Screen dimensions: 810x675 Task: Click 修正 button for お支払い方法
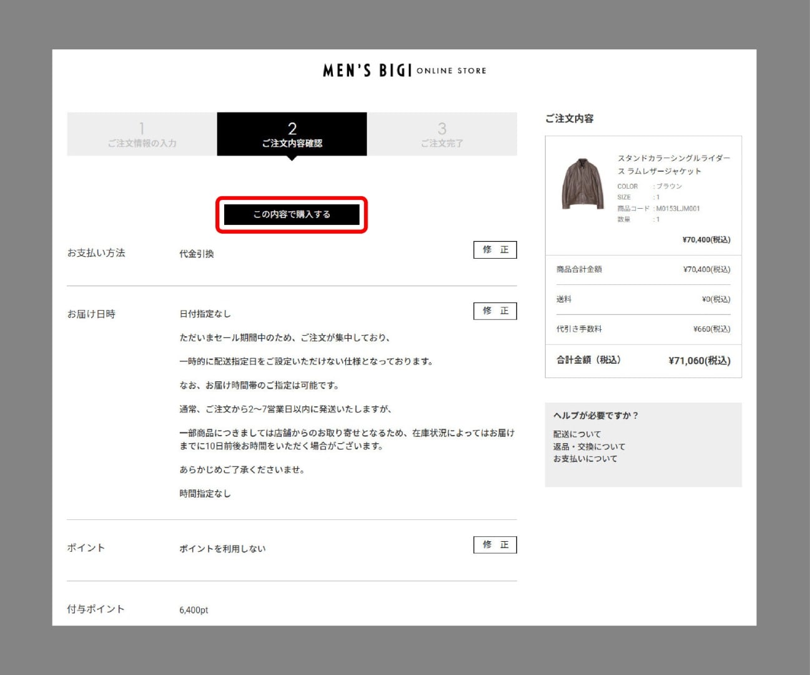coord(495,250)
